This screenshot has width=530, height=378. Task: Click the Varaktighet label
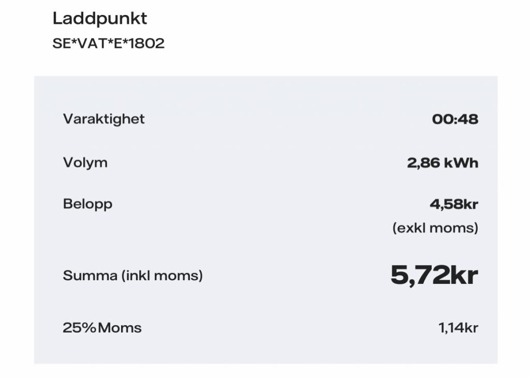pyautogui.click(x=104, y=119)
